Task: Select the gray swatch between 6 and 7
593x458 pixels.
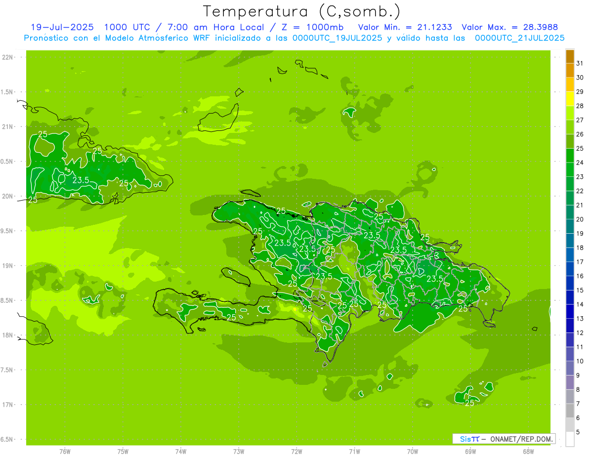Action: [570, 411]
